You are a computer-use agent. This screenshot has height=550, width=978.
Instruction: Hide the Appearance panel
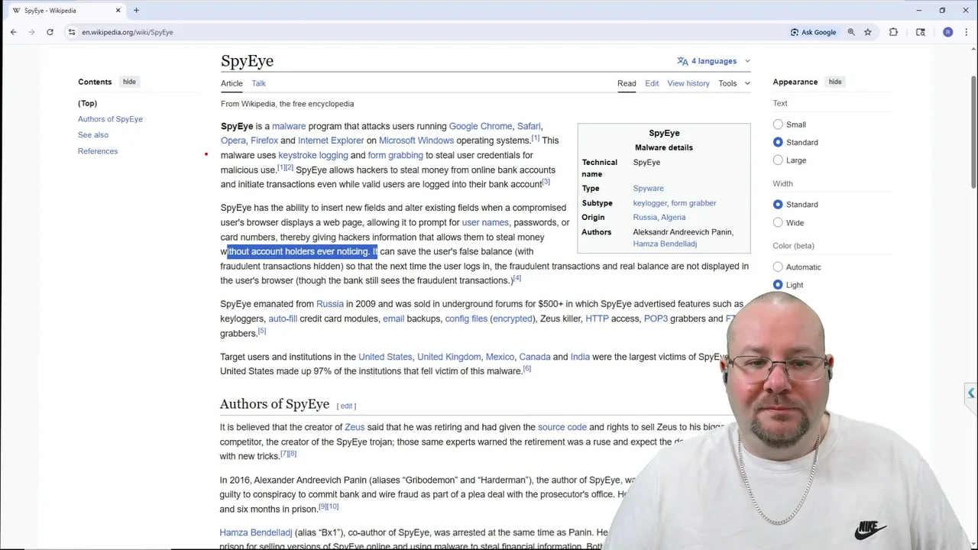[835, 82]
